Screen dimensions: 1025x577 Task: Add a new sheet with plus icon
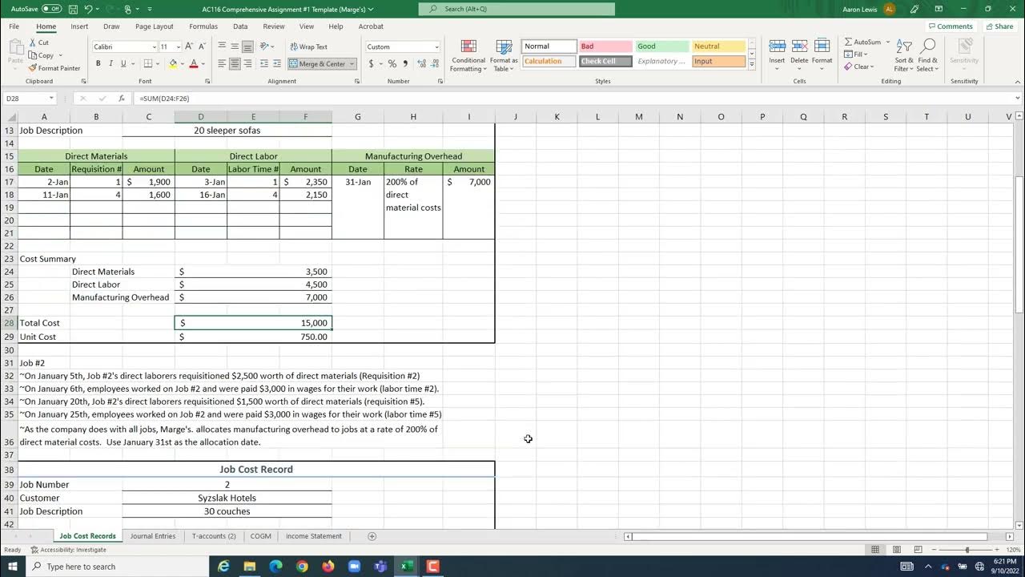click(x=372, y=536)
